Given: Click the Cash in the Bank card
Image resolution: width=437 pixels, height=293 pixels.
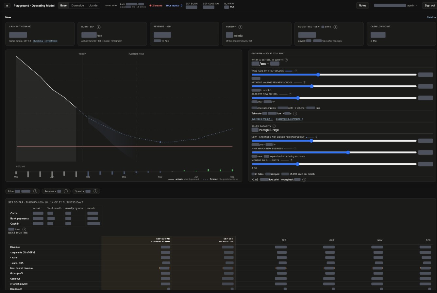Looking at the screenshot, I should tap(40, 34).
